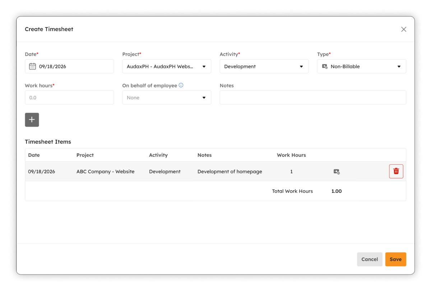Click the 'ABC Company - Website' cell
Viewport: 431px width, 291px height.
tap(105, 172)
